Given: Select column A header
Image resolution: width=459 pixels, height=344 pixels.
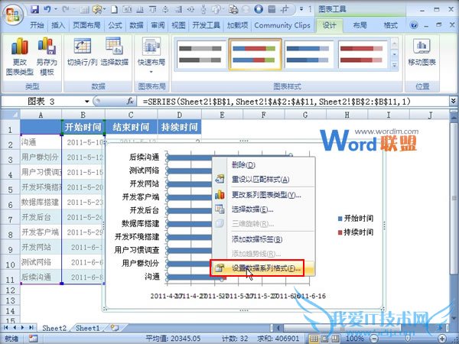Looking at the screenshot, I should coord(41,115).
